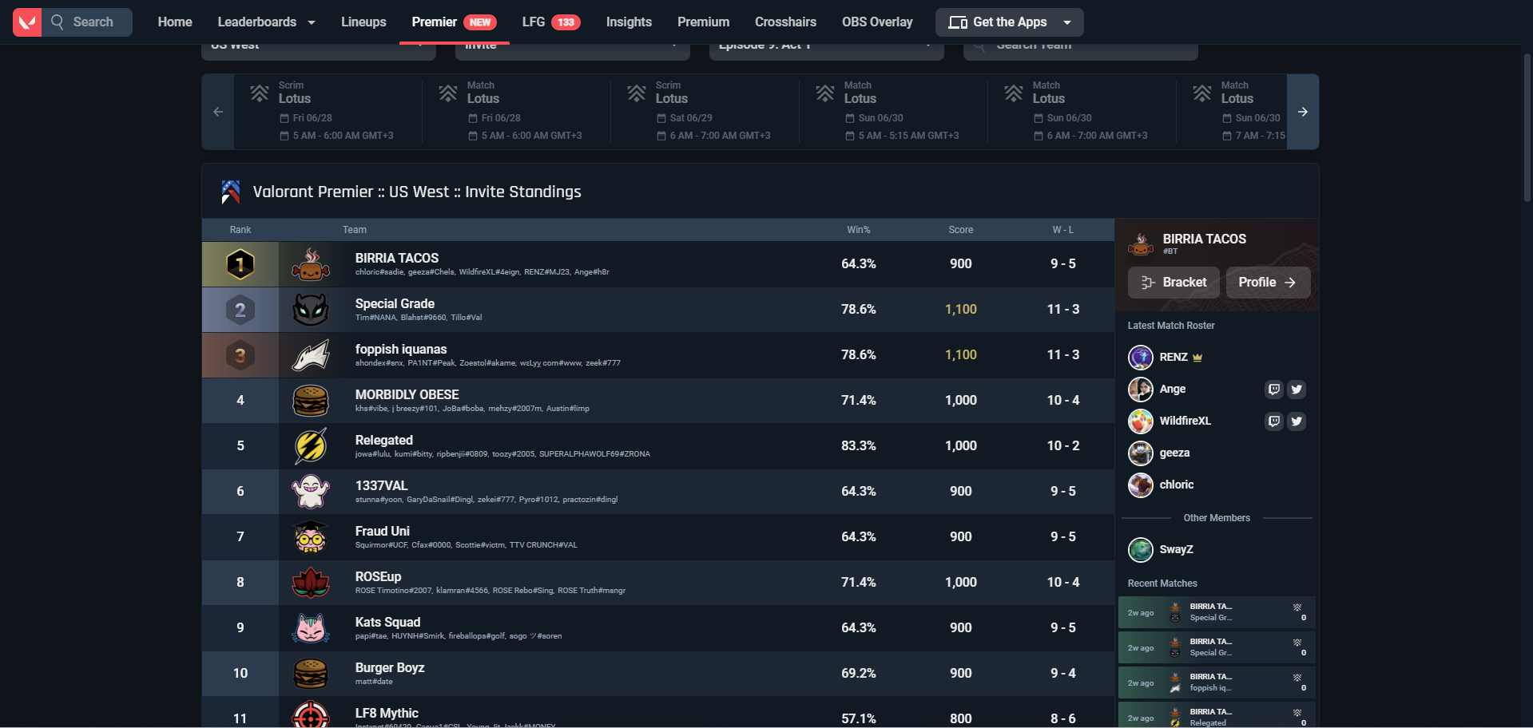Click chloric's player avatar
1533x728 pixels.
click(1141, 485)
